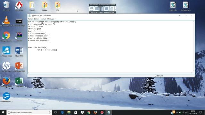The image size is (205, 115).
Task: Click the red recorder icon on the taskbar
Action: [102, 112]
